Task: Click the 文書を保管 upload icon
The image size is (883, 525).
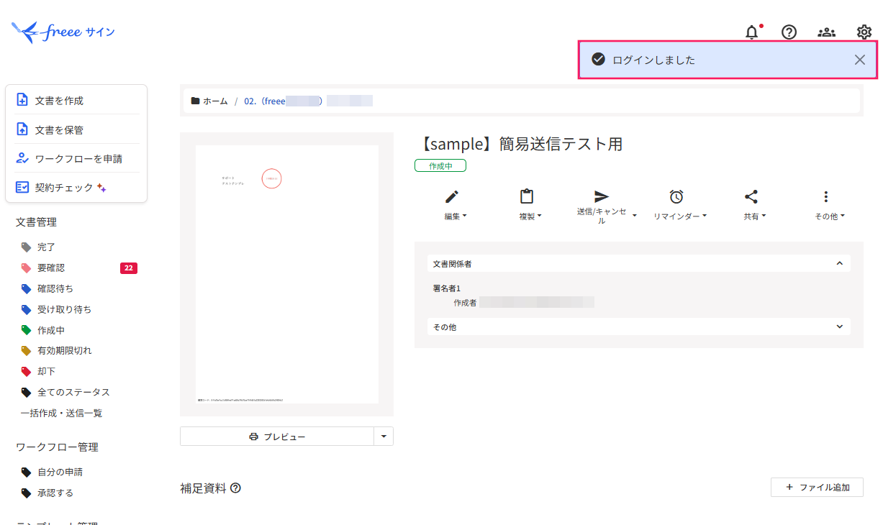Action: pos(22,129)
